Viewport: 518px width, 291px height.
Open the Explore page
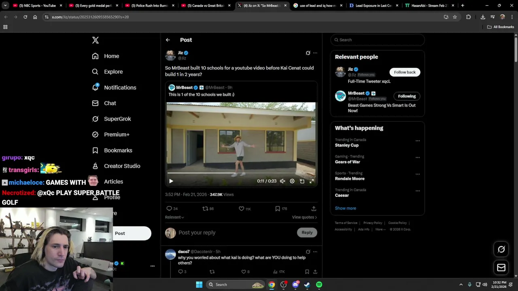tap(107, 72)
